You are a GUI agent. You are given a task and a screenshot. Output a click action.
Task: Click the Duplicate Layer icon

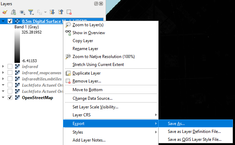[x=68, y=73]
